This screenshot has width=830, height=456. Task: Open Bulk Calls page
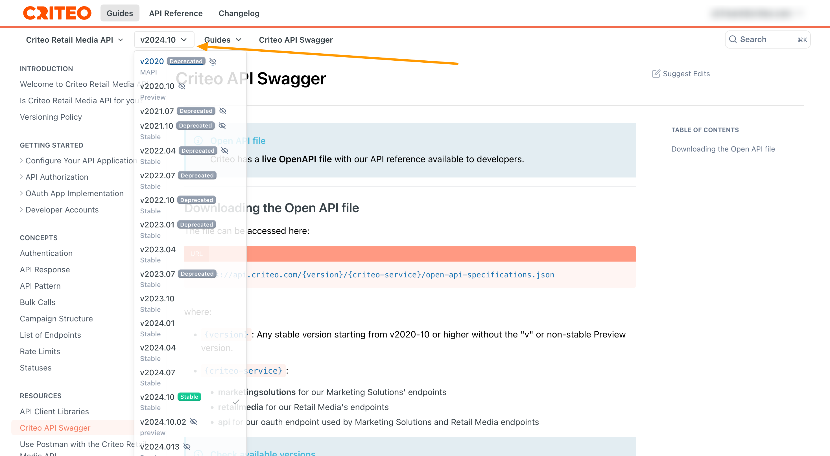point(38,302)
